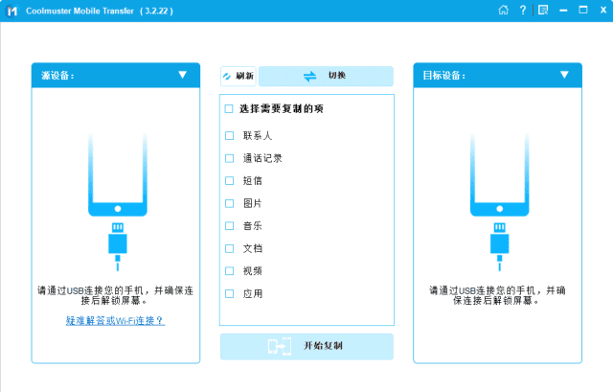Open the feedback notes icon
Screen dimensions: 613x392
click(543, 11)
